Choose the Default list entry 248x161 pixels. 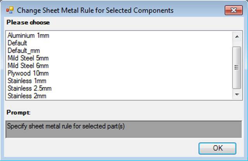[x=17, y=43]
